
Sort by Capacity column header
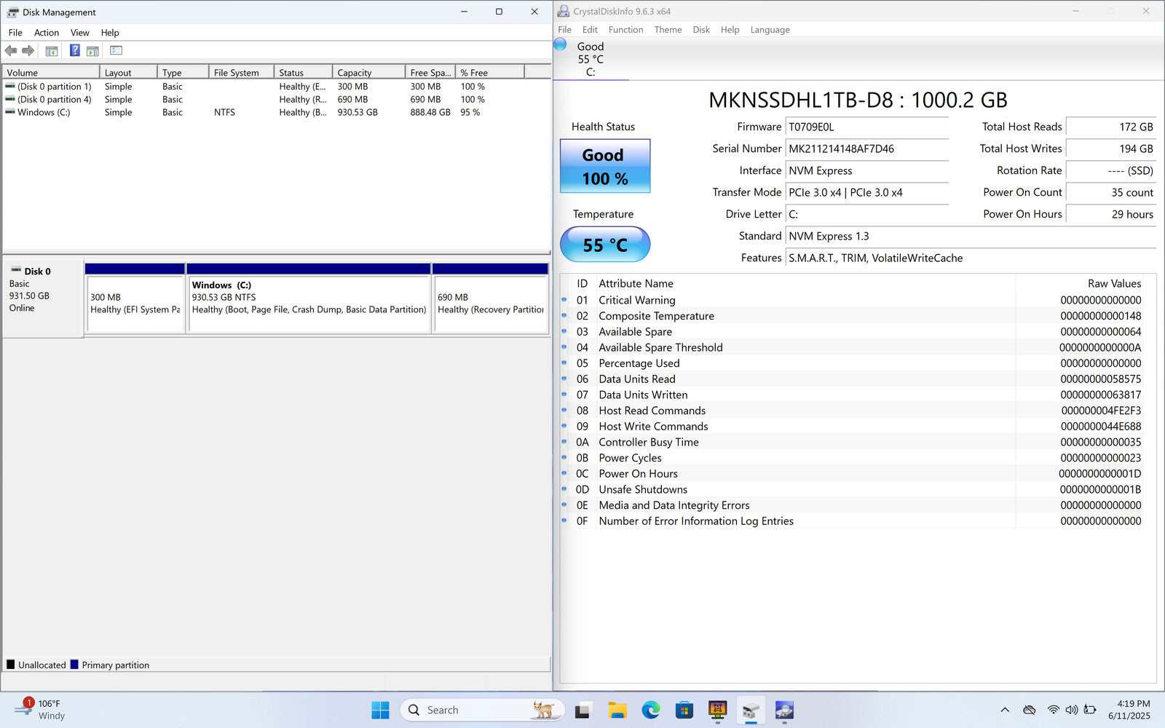(368, 72)
